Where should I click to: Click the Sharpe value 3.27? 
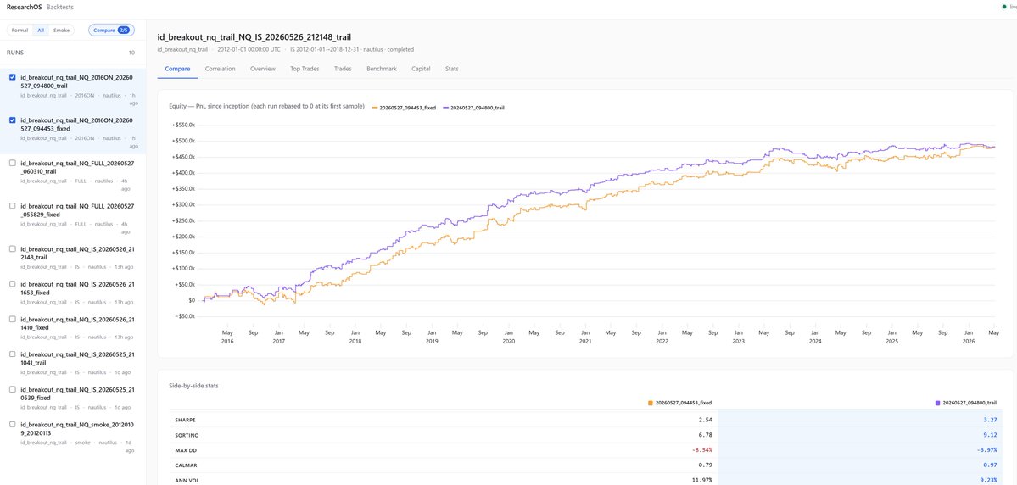[991, 420]
